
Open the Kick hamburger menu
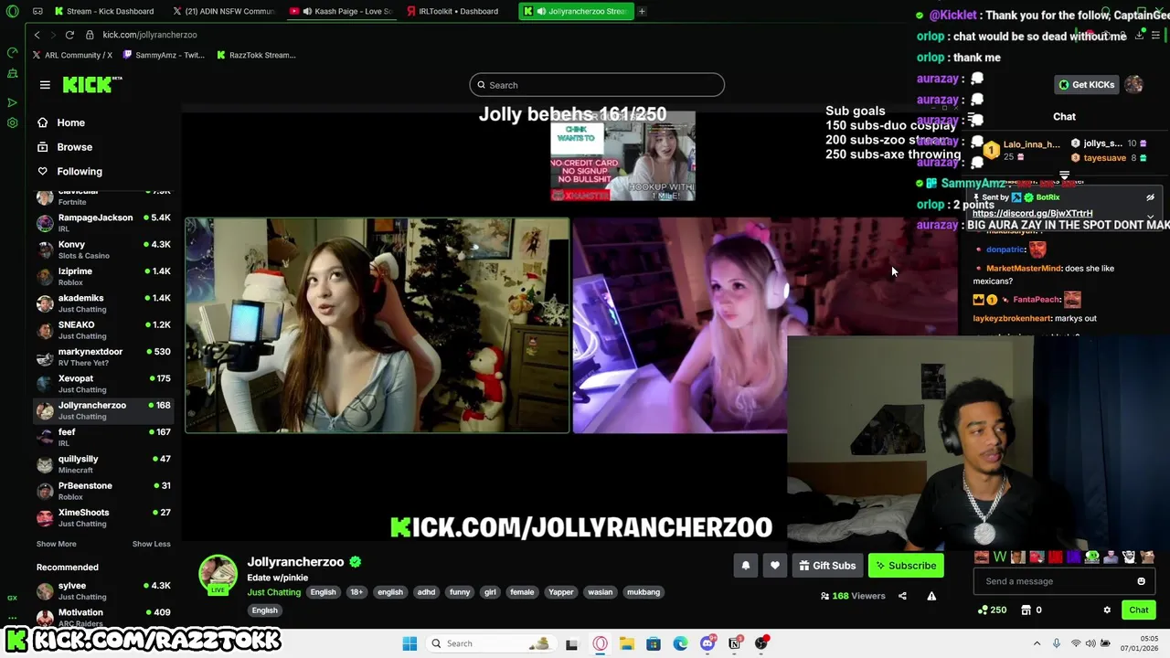click(45, 85)
